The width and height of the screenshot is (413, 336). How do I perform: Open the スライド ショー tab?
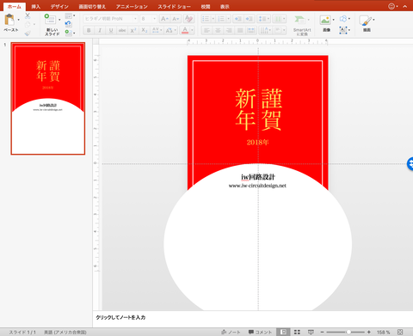(174, 7)
